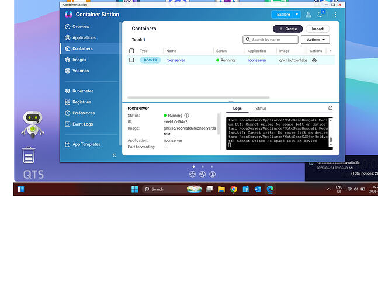Focus the Search by name field
This screenshot has height=292, width=378.
click(x=271, y=40)
